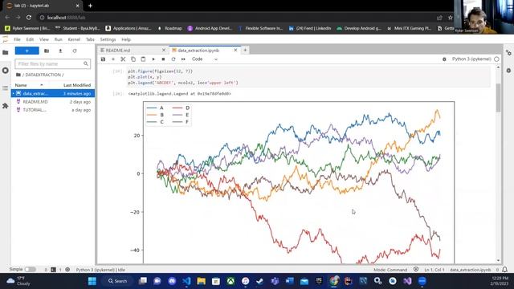Open the Debugger right sidebar icon

point(508,71)
